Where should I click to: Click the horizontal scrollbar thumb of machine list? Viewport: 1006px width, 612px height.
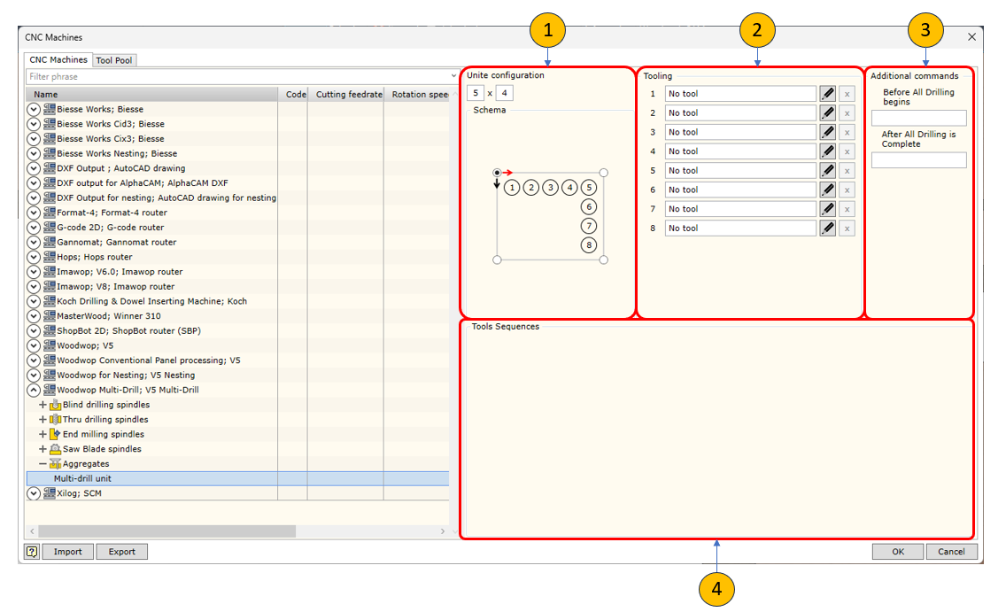click(x=166, y=531)
